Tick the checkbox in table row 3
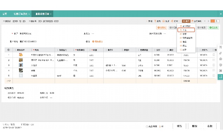 (x=214, y=65)
